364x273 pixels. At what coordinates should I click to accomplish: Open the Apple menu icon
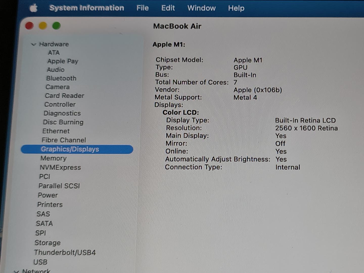coord(34,8)
